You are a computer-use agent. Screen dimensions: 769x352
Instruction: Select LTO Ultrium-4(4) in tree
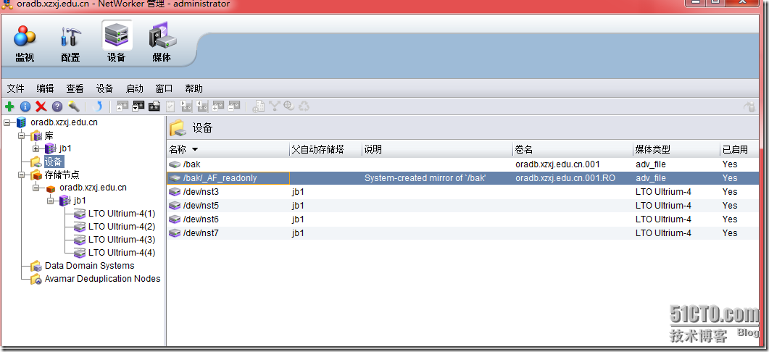[x=122, y=253]
